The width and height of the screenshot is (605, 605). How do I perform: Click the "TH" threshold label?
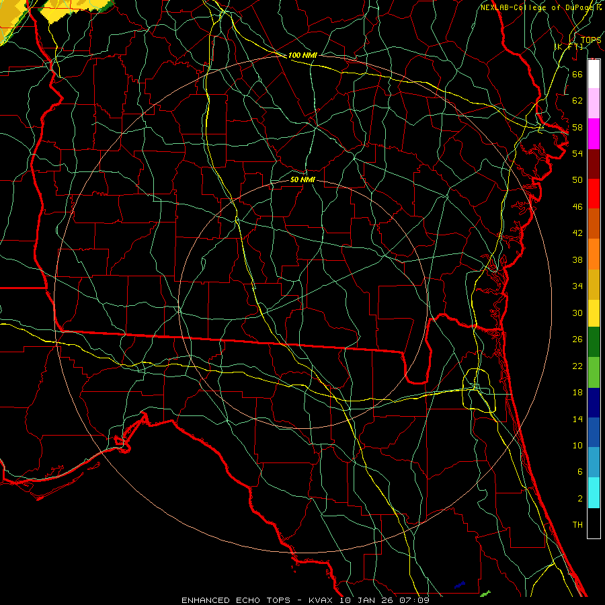577,525
